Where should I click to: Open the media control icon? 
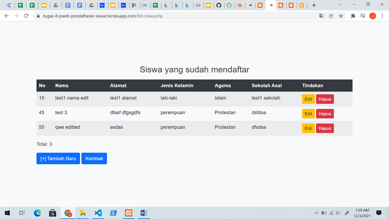[363, 16]
